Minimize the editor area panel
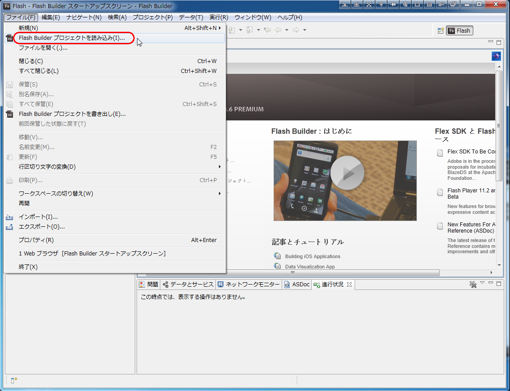 (491, 42)
